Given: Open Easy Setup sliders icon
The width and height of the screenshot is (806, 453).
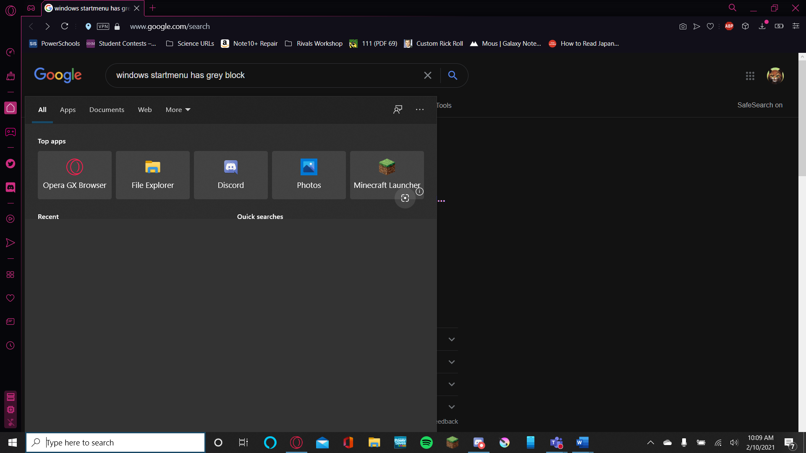Looking at the screenshot, I should pyautogui.click(x=796, y=26).
